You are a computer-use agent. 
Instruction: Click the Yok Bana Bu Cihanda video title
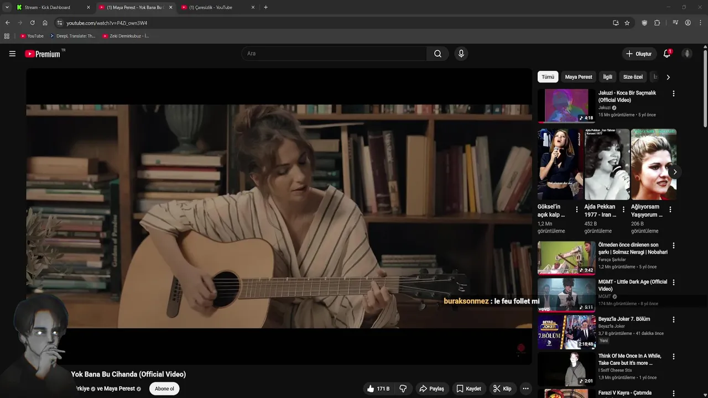pos(128,374)
